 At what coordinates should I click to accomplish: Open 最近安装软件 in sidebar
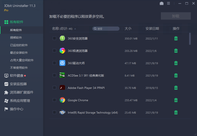pos(19,53)
